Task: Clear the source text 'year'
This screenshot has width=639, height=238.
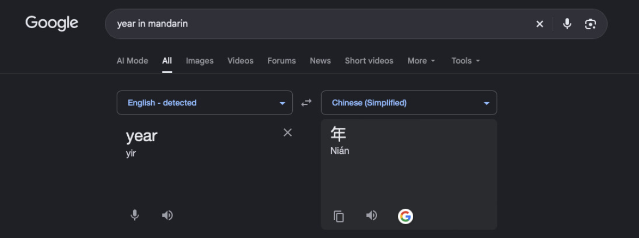Action: (x=288, y=133)
